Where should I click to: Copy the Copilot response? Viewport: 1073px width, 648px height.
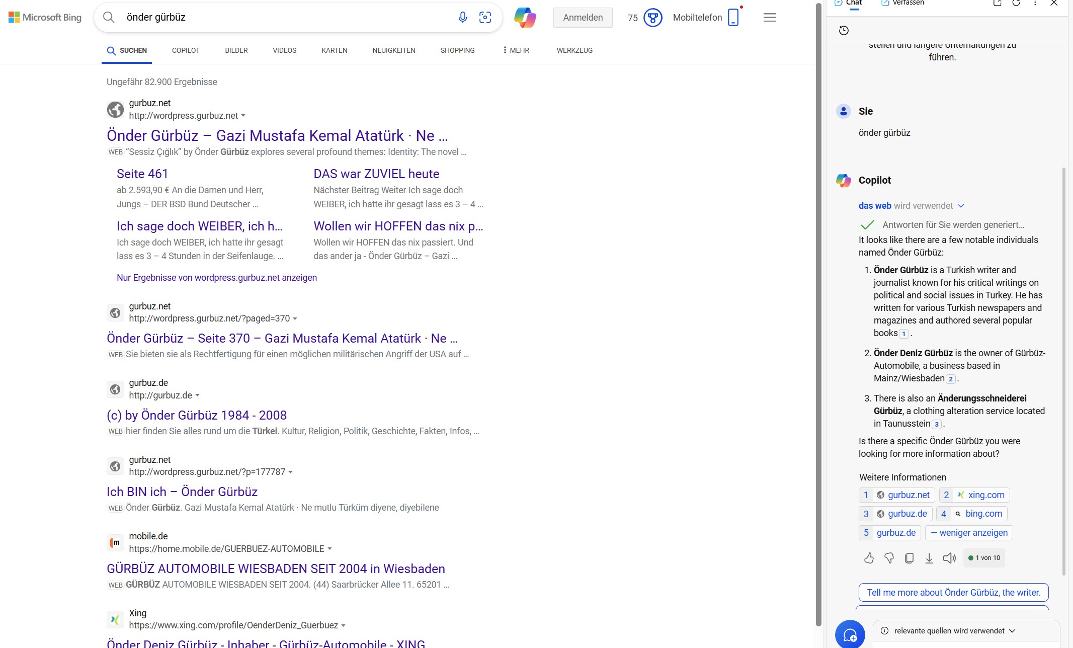tap(909, 558)
